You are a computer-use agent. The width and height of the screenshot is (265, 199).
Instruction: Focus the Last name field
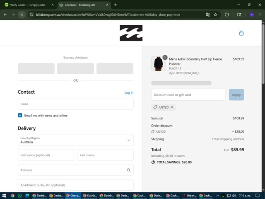coord(105,155)
